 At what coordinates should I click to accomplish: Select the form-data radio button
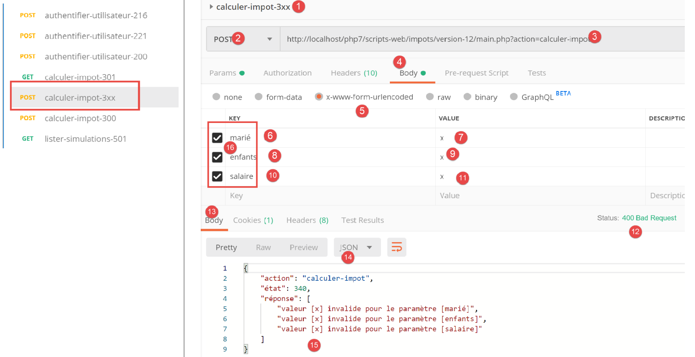click(259, 97)
